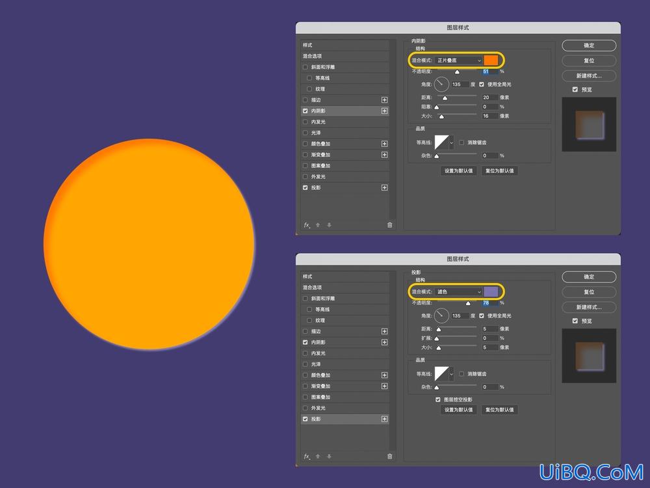The image size is (650, 488).
Task: Open fx menu in Drop Shadow dialog
Action: point(307,457)
